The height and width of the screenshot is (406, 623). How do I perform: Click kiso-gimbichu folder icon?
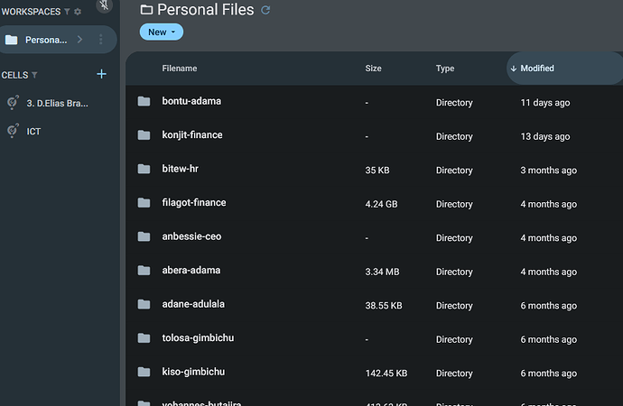144,372
